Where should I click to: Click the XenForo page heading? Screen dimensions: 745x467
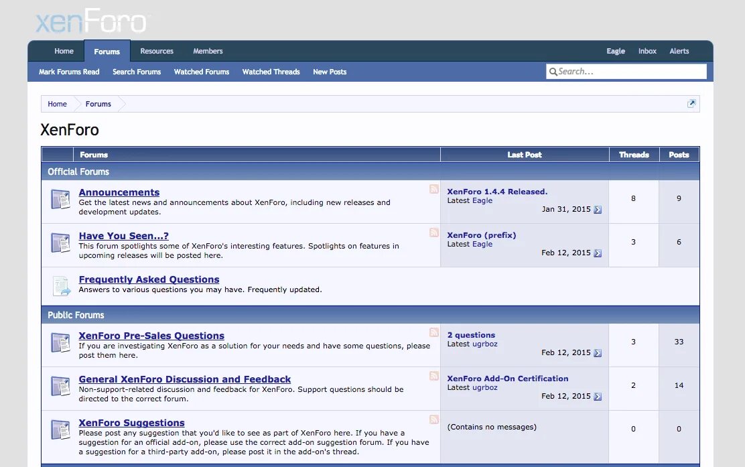(70, 130)
